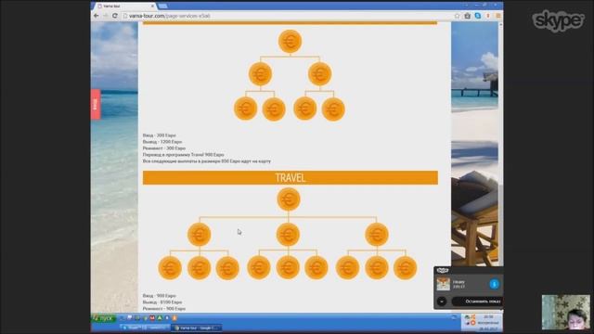Click the taskbar clock showing time and date
The width and height of the screenshot is (594, 334).
point(488,323)
